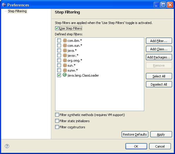
Task: Click the package icon beside java.*
Action: (x=65, y=50)
